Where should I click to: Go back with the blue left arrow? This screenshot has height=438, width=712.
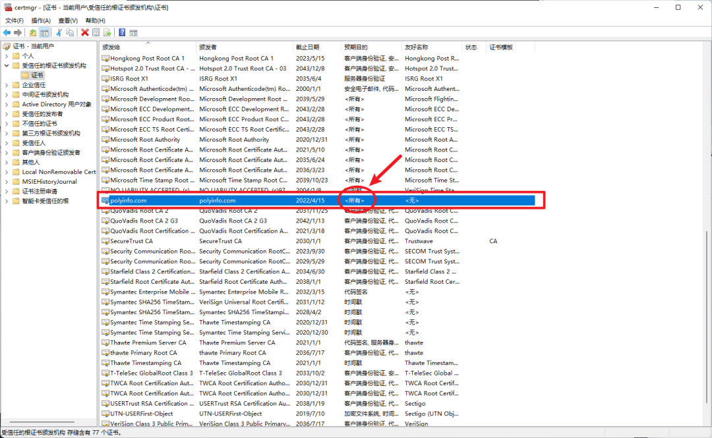(x=7, y=33)
